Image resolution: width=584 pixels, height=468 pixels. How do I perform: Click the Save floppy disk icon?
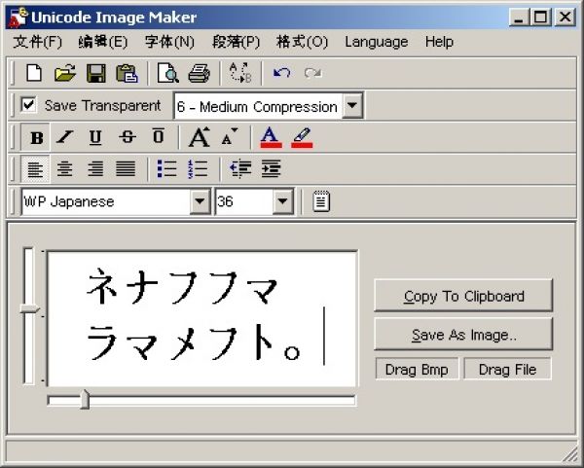(95, 72)
